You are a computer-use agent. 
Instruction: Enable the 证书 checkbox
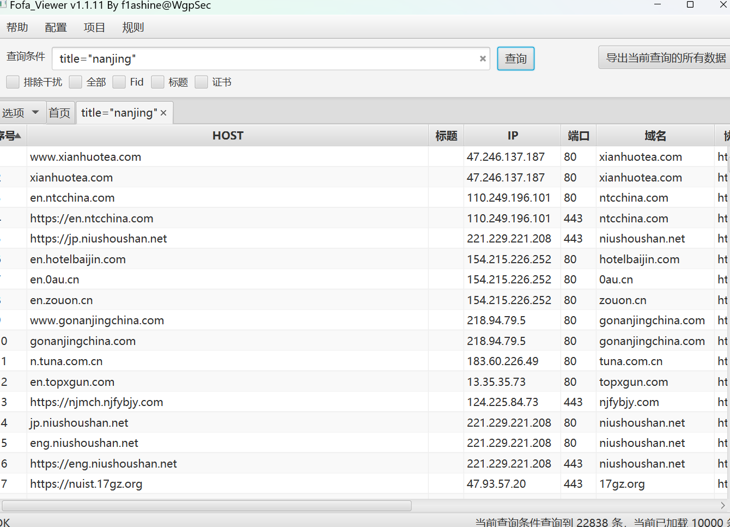tap(202, 82)
